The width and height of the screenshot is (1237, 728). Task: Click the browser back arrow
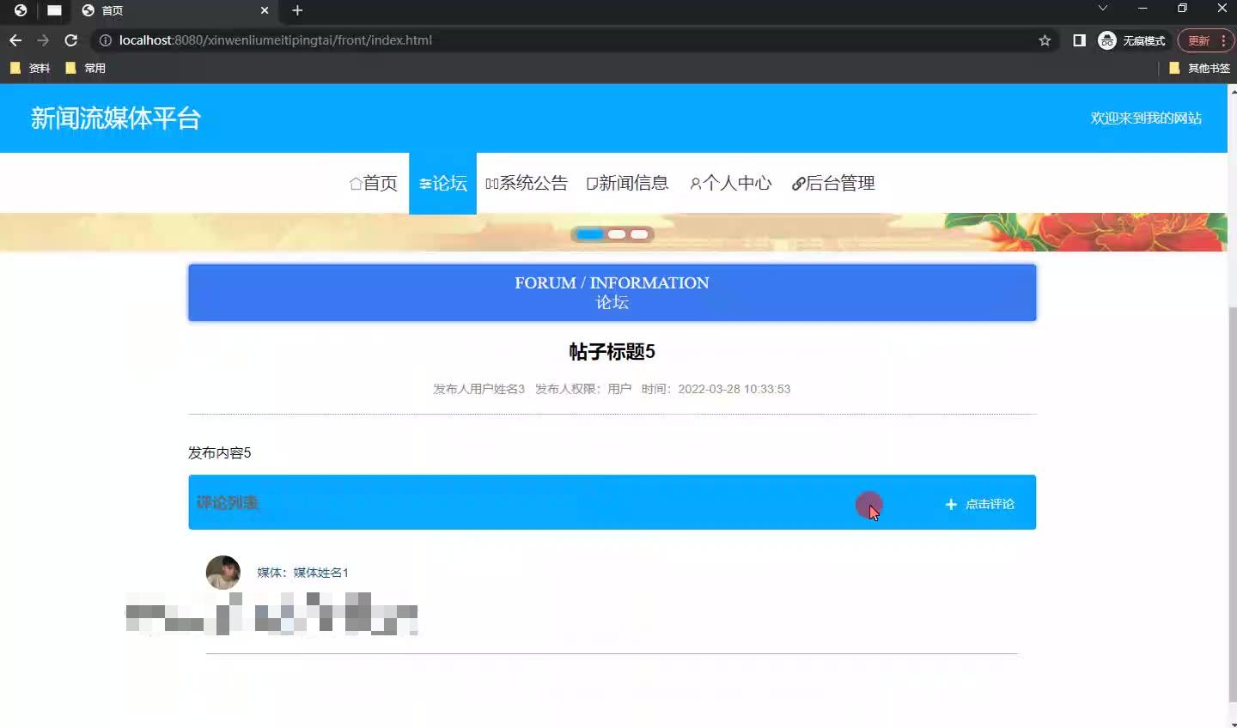(15, 40)
